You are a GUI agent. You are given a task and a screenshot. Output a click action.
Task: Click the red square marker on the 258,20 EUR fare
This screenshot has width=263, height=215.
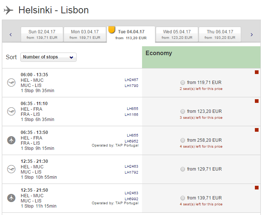(x=257, y=130)
